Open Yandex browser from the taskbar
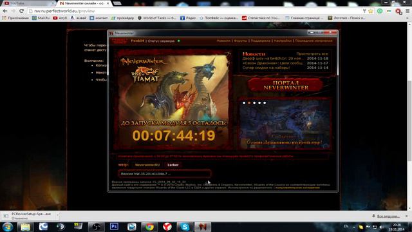The width and height of the screenshot is (412, 232). pos(167,227)
